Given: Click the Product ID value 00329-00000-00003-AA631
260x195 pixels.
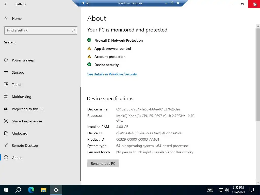Looking at the screenshot, I should tap(138, 139).
